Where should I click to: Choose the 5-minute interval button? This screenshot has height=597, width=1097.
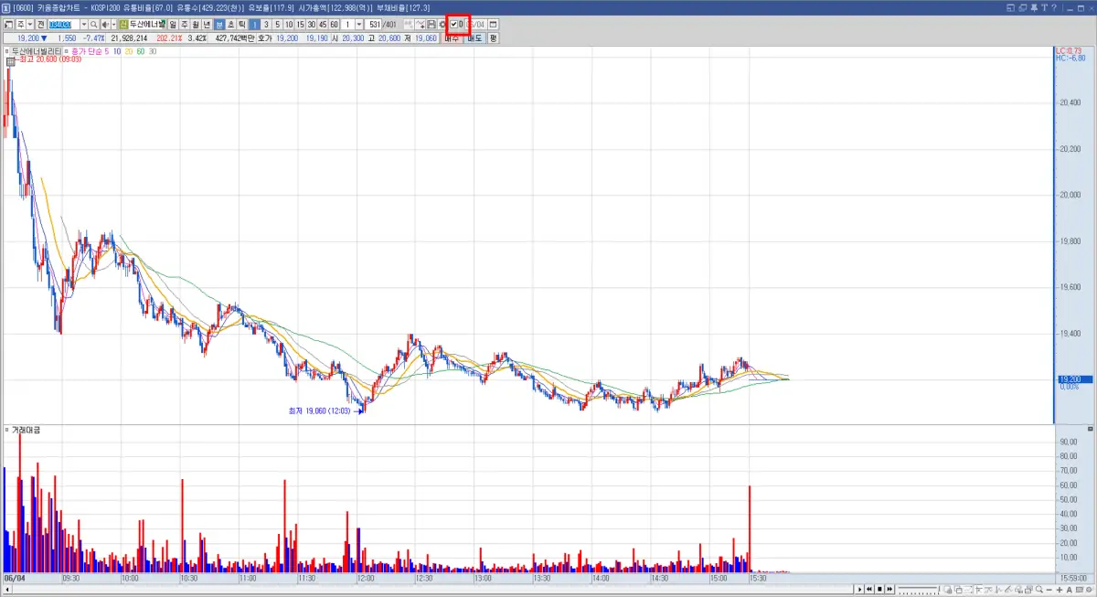[x=277, y=24]
